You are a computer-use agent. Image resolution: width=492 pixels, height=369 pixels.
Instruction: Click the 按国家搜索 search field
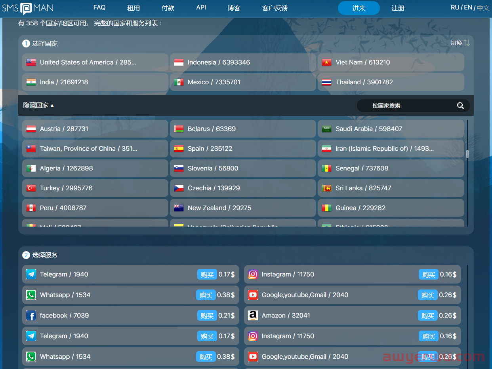tap(413, 106)
